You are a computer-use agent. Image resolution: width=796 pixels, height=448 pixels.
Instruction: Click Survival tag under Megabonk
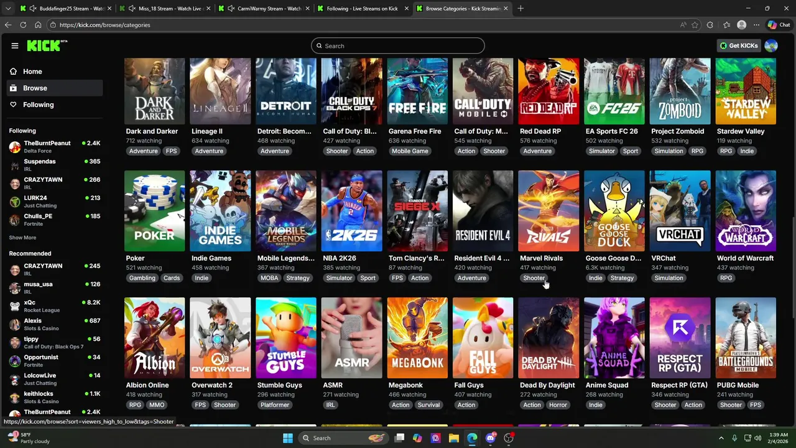[428, 405]
